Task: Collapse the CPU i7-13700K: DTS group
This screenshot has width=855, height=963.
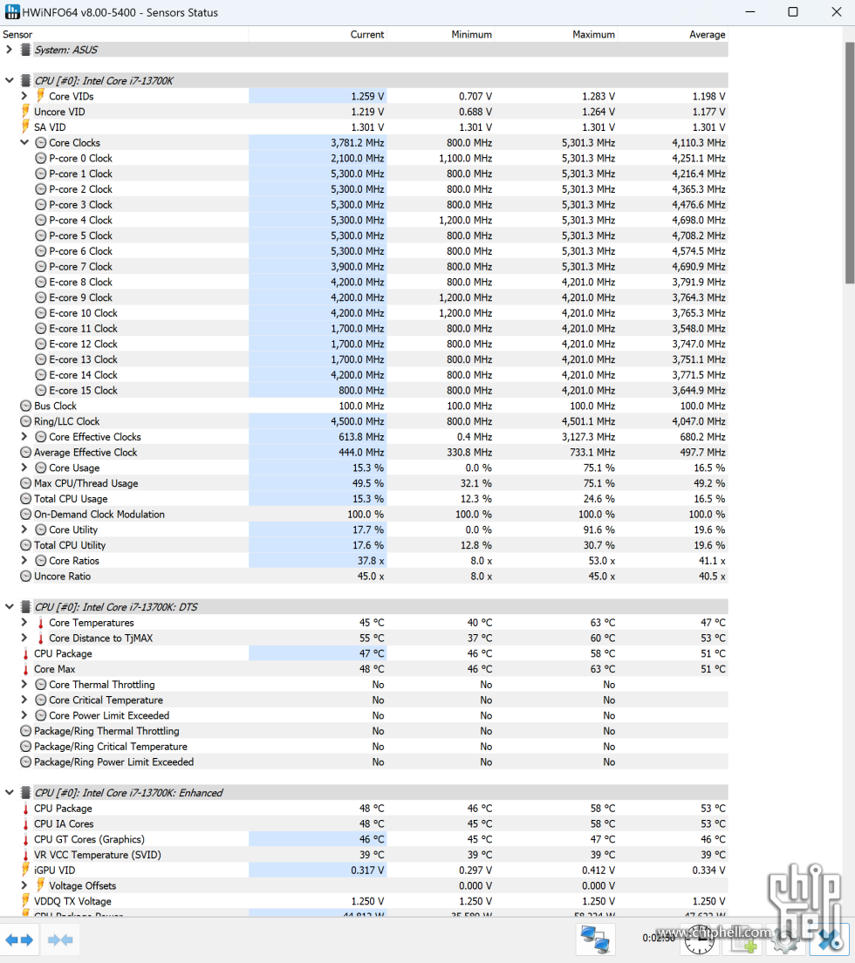Action: [10, 607]
